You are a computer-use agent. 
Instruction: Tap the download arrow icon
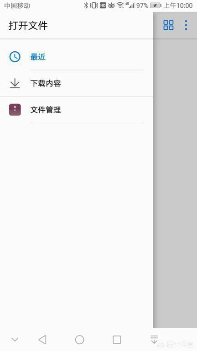coord(15,83)
